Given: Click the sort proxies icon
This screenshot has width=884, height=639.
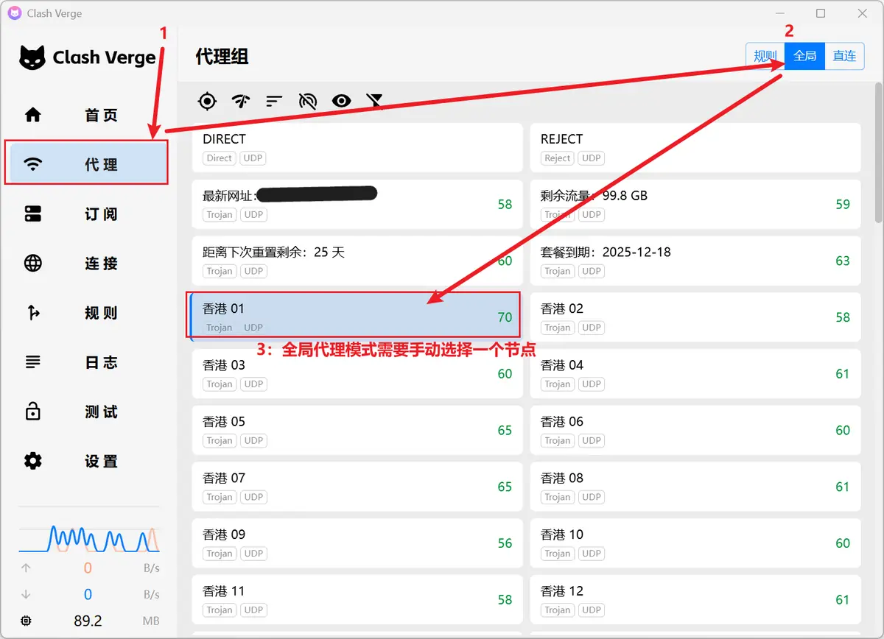Looking at the screenshot, I should [x=274, y=102].
